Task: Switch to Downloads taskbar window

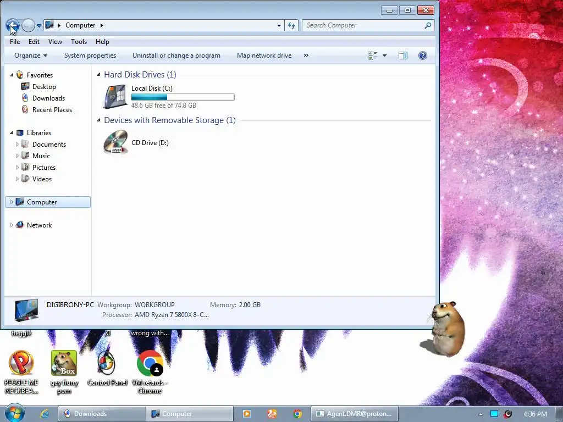Action: pyautogui.click(x=102, y=414)
